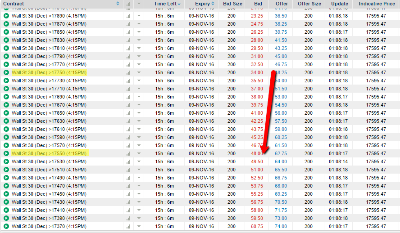Open the green play icon for >17690 contract
Viewport: 400px width, 233px height.
[6, 97]
